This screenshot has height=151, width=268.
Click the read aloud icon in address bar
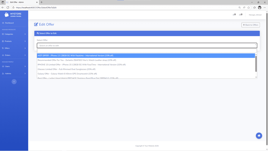tap(244, 8)
